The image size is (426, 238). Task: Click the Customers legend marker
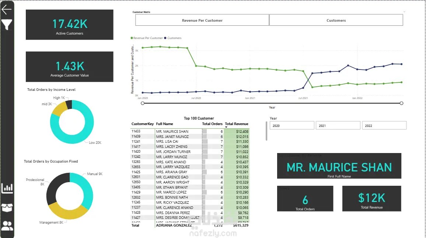click(165, 38)
